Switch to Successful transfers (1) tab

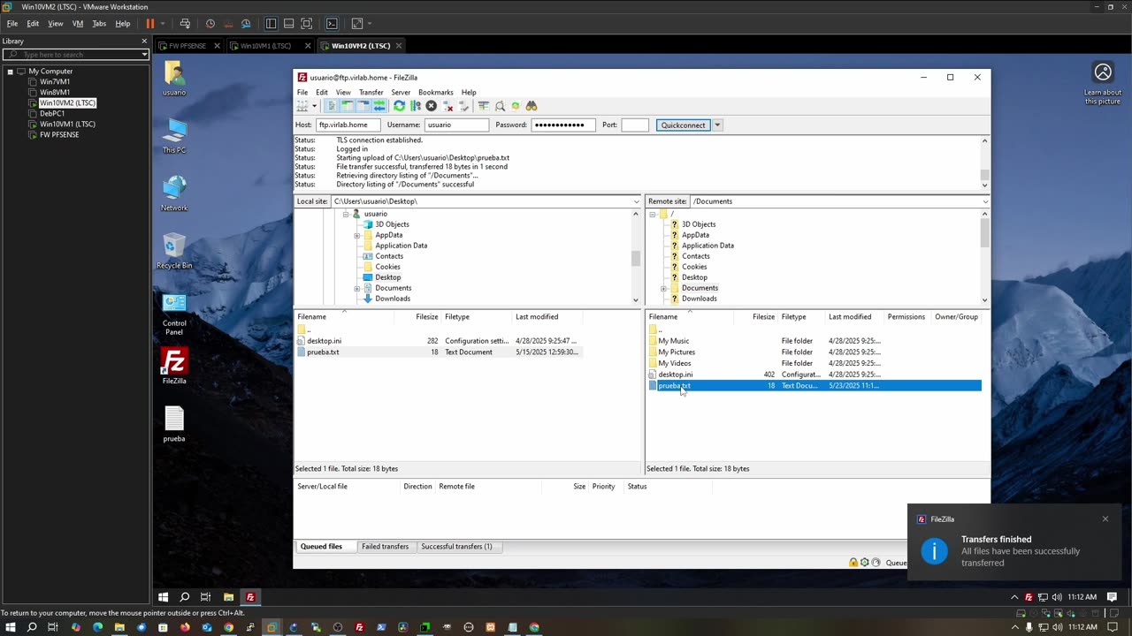tap(456, 547)
